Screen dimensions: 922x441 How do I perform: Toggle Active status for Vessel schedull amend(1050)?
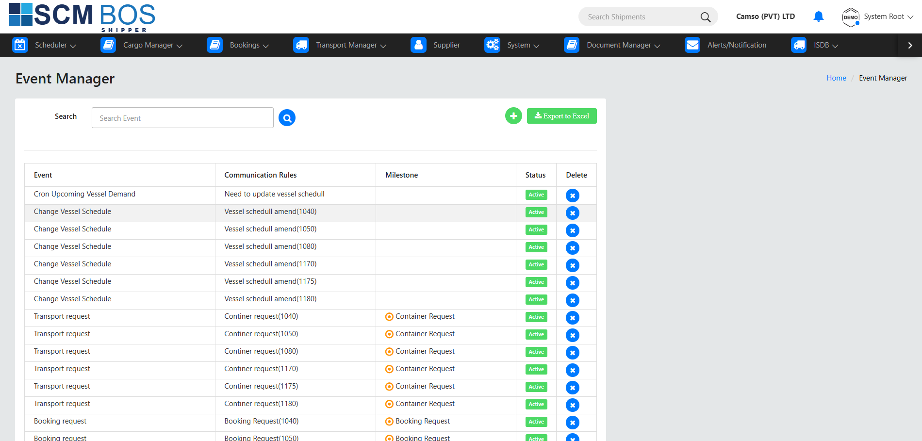click(x=536, y=229)
